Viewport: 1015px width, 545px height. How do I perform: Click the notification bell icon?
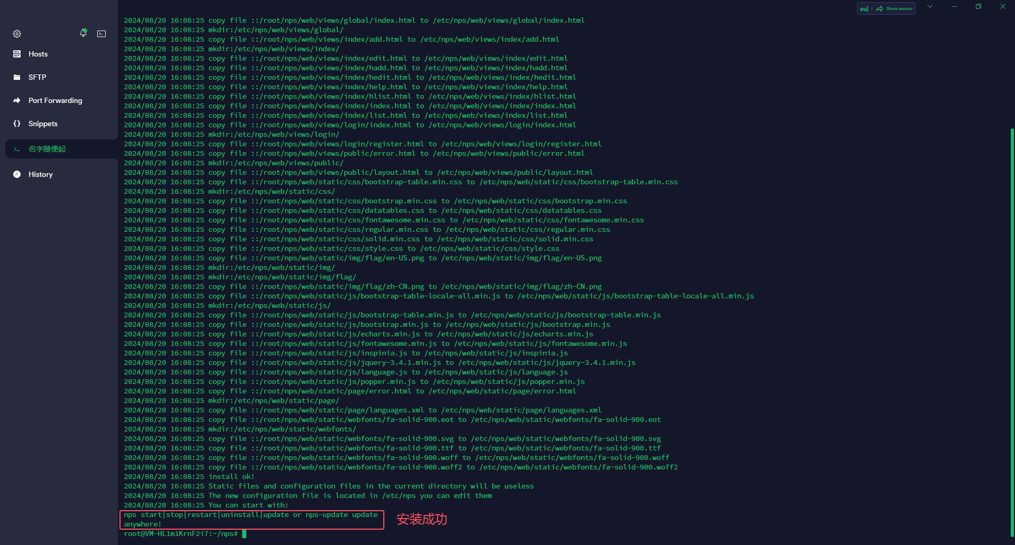[x=83, y=33]
